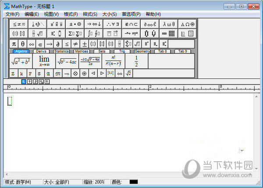Insert the theta symbol
263x188 pixels.
pos(22,44)
